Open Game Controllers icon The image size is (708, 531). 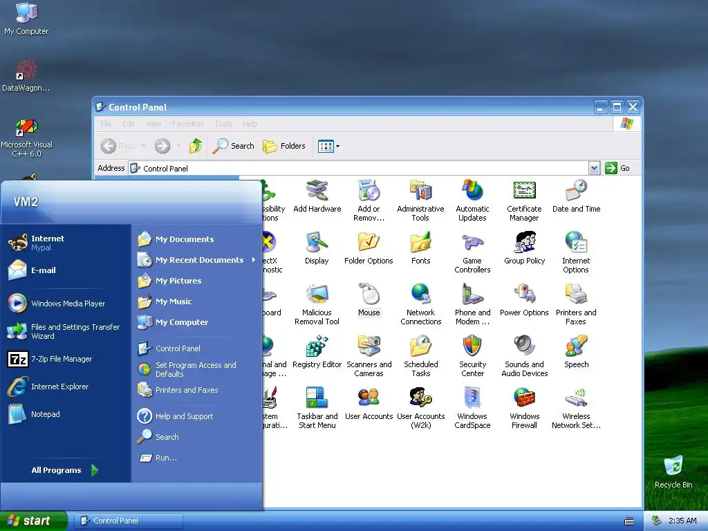click(472, 253)
